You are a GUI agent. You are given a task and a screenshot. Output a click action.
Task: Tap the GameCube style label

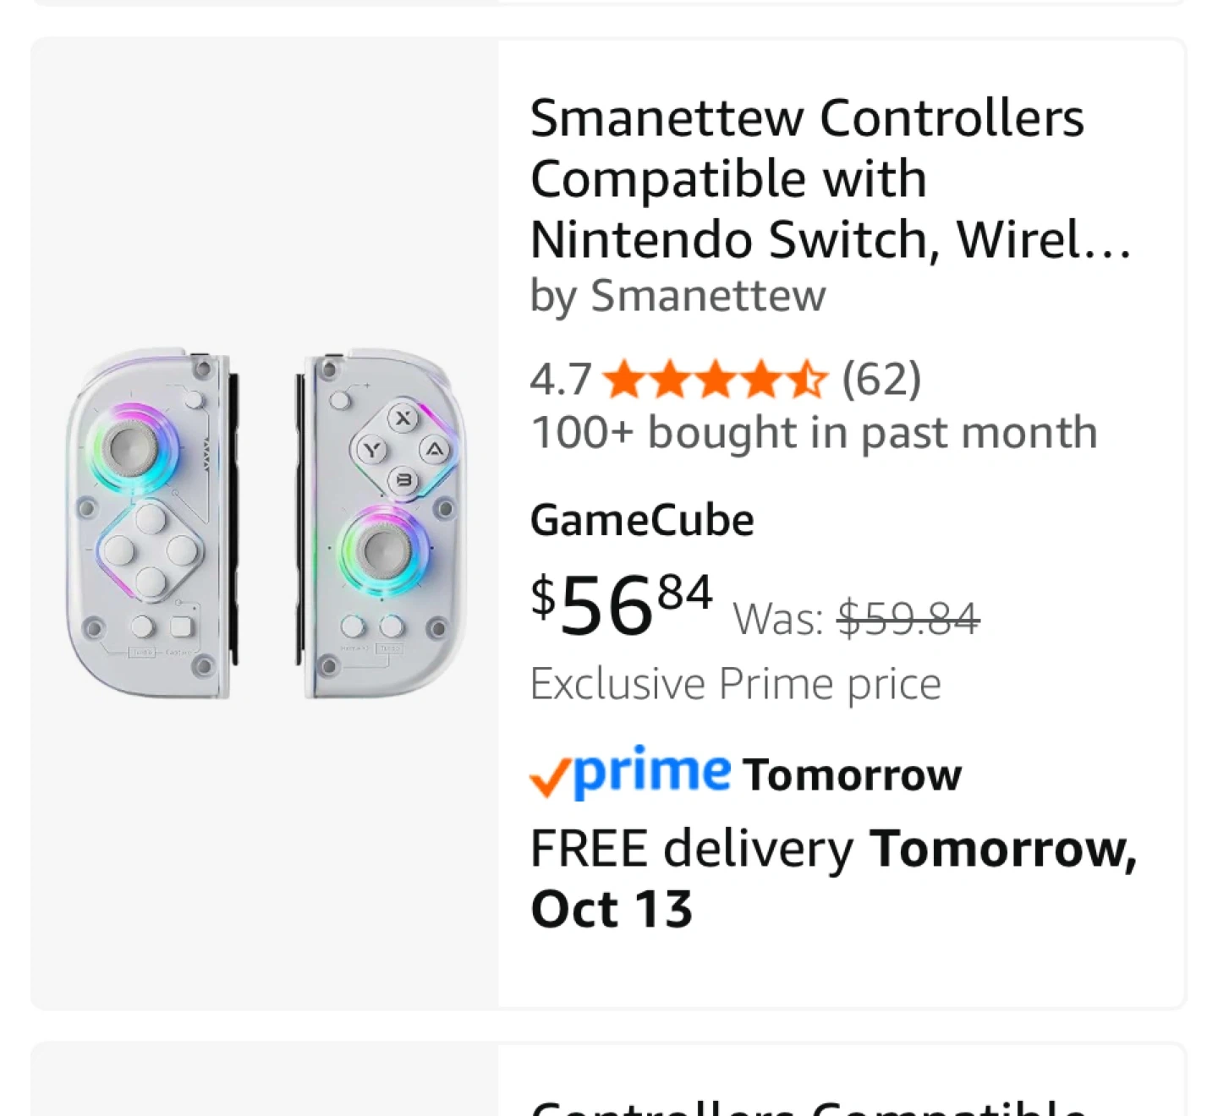coord(642,520)
